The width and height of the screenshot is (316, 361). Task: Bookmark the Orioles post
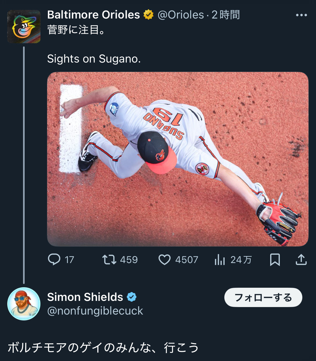tap(275, 260)
